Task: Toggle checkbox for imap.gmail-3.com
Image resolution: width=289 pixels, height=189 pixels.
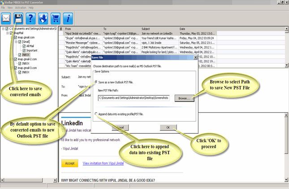Action: [x=16, y=68]
